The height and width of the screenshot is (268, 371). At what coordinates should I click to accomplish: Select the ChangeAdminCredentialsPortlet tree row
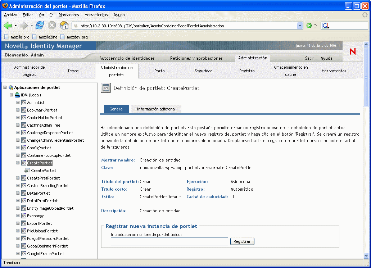[55, 140]
